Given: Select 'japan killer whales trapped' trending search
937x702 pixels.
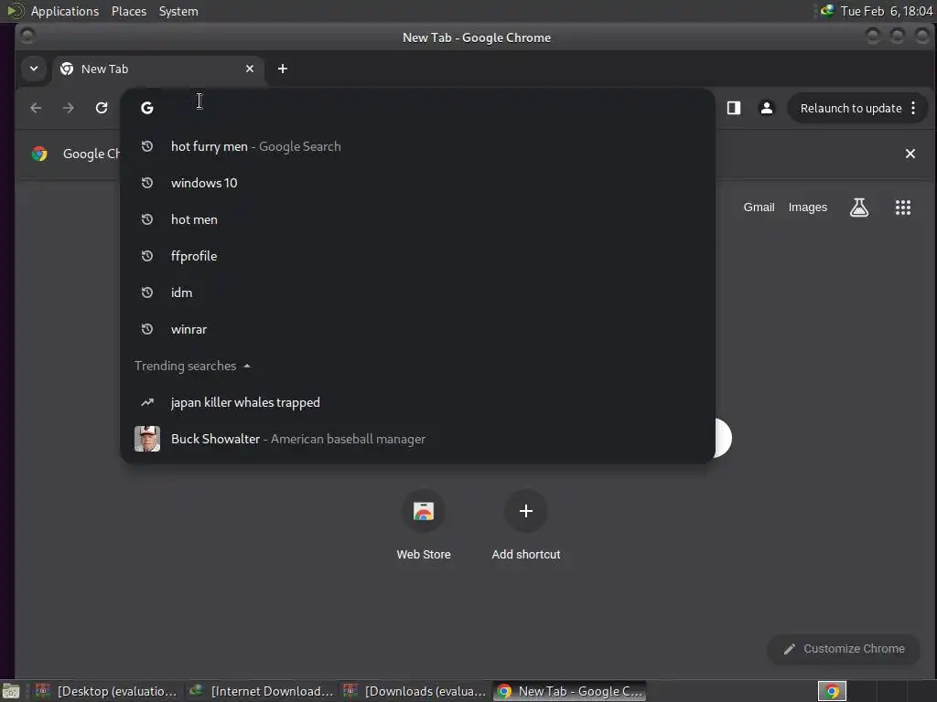Looking at the screenshot, I should pyautogui.click(x=417, y=402).
